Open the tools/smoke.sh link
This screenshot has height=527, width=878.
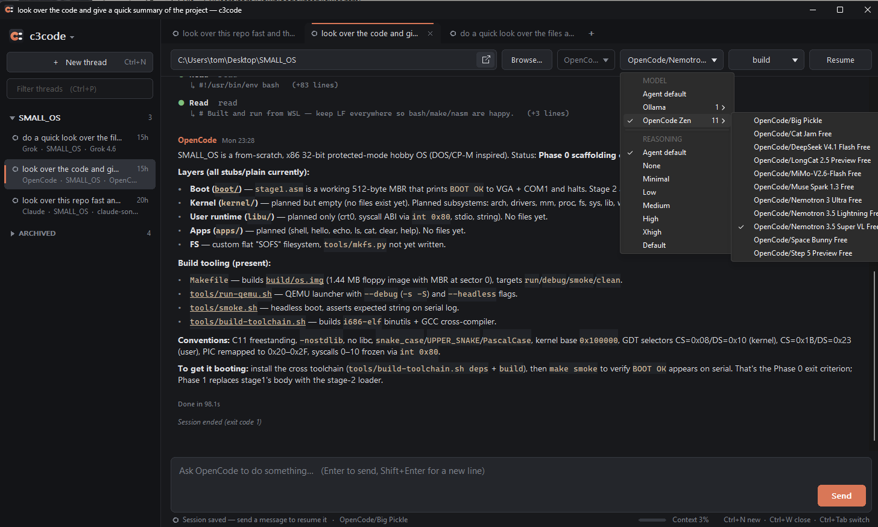(x=224, y=308)
